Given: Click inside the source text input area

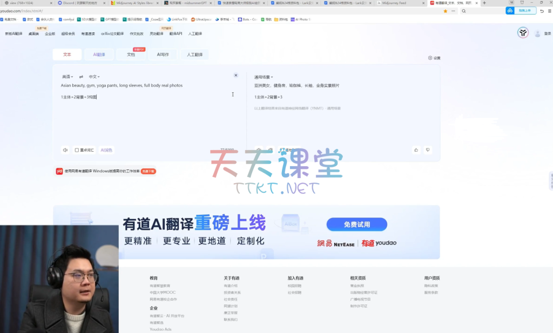Looking at the screenshot, I should click(x=146, y=119).
